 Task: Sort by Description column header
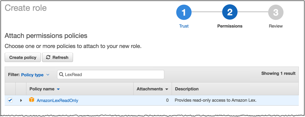[187, 89]
